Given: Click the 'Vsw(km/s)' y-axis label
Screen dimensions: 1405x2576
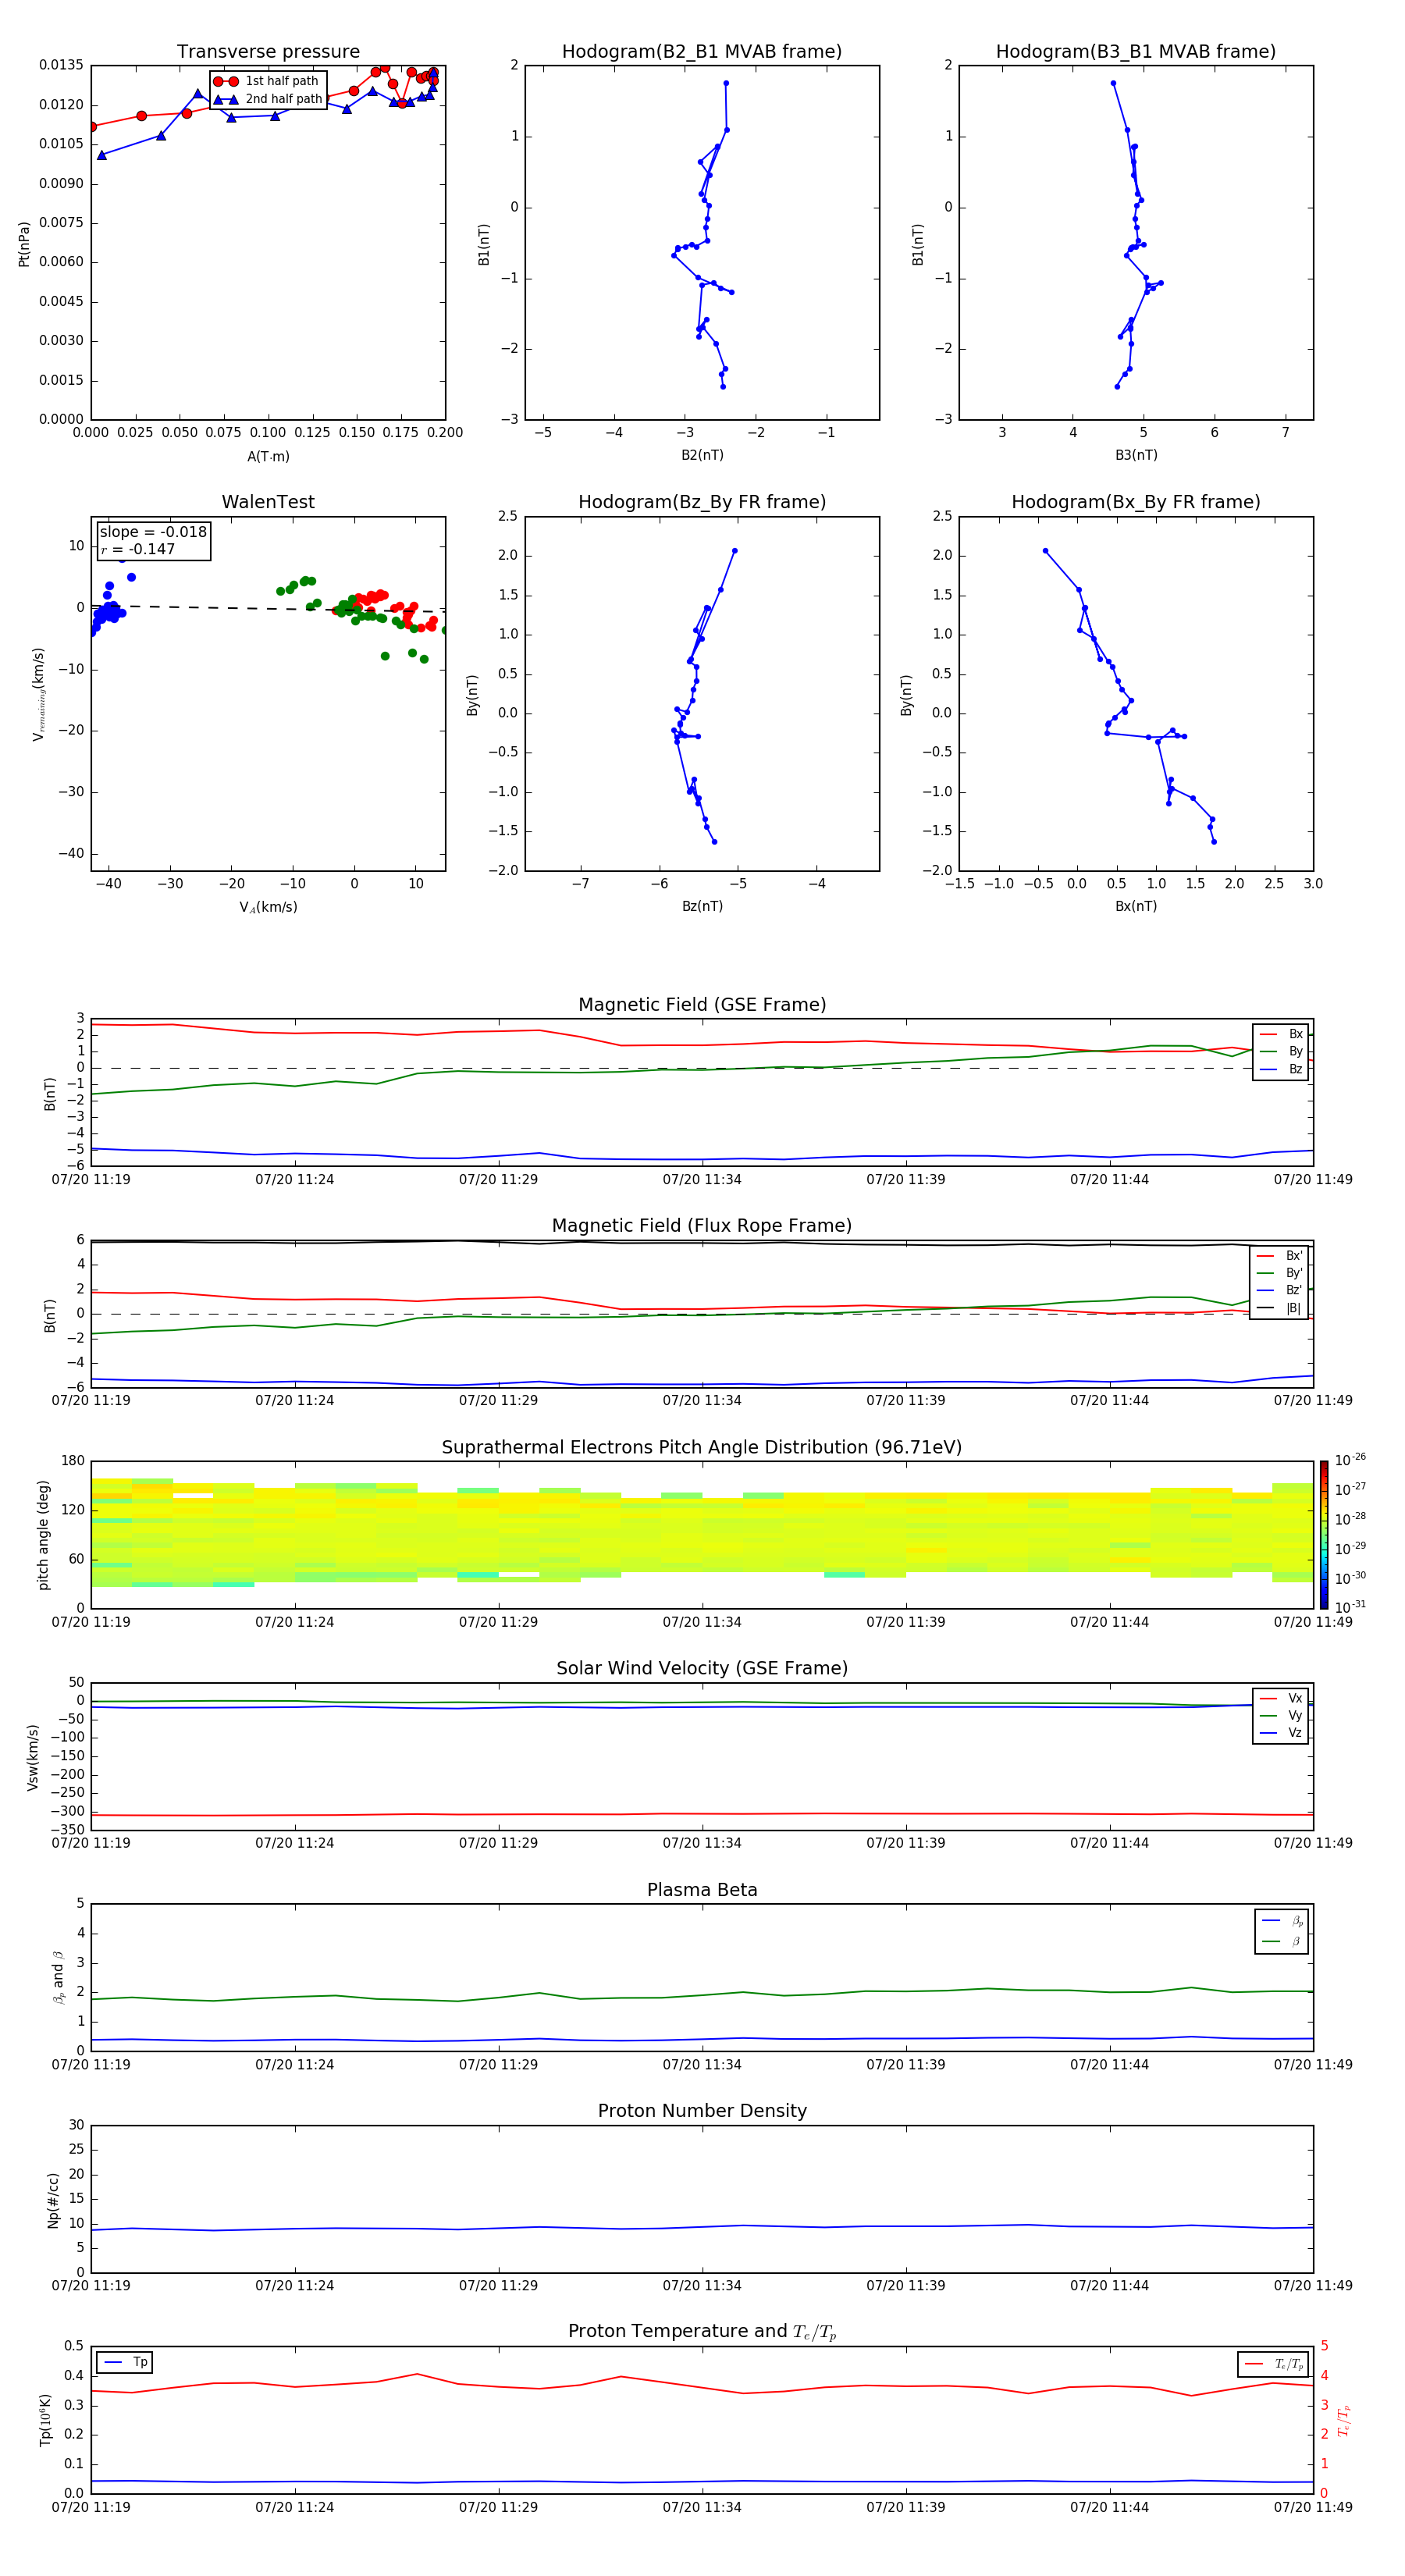Looking at the screenshot, I should point(33,1757).
